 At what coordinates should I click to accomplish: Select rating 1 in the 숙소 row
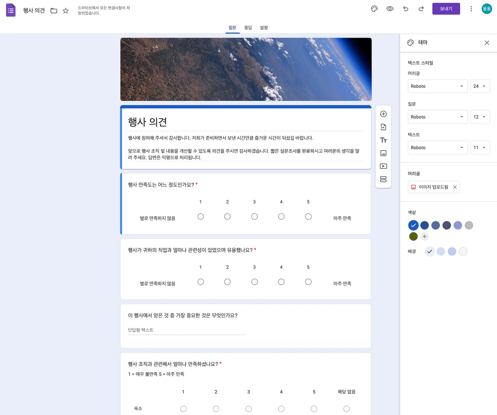[183, 409]
